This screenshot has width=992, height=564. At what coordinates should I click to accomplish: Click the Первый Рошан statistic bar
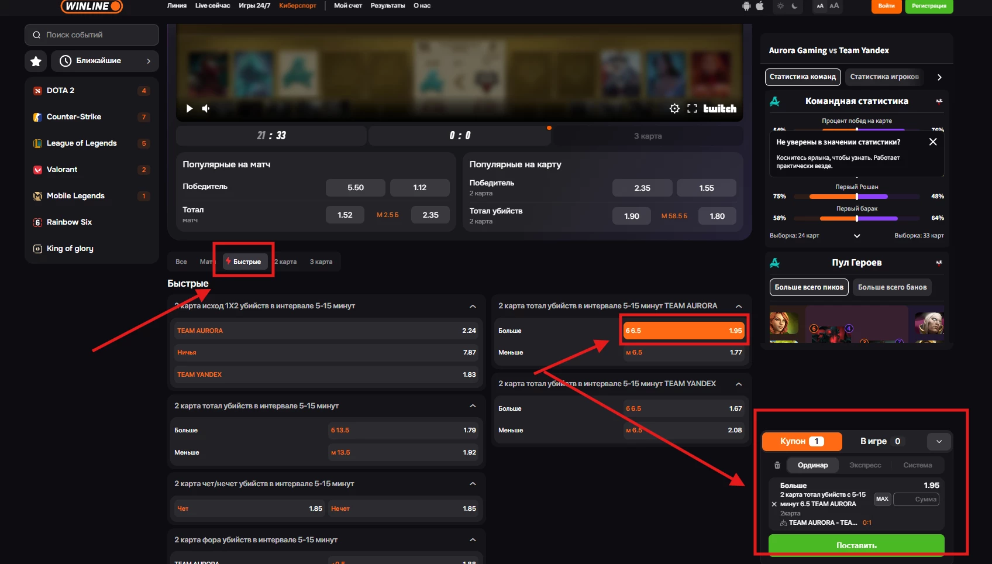click(x=857, y=197)
